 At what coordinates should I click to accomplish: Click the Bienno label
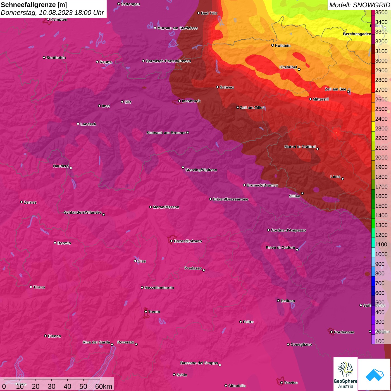(x=54, y=336)
